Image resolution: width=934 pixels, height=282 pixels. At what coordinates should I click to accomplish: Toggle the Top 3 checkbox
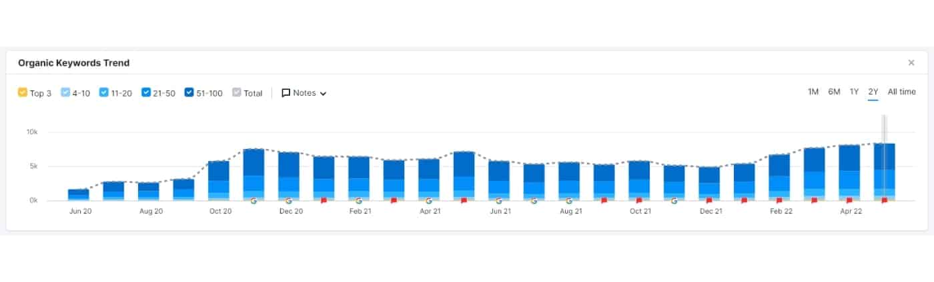pyautogui.click(x=22, y=93)
